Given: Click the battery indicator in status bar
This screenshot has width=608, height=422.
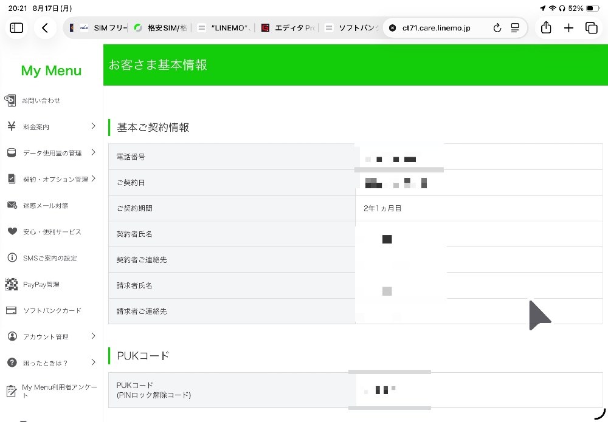Looking at the screenshot, I should (593, 8).
